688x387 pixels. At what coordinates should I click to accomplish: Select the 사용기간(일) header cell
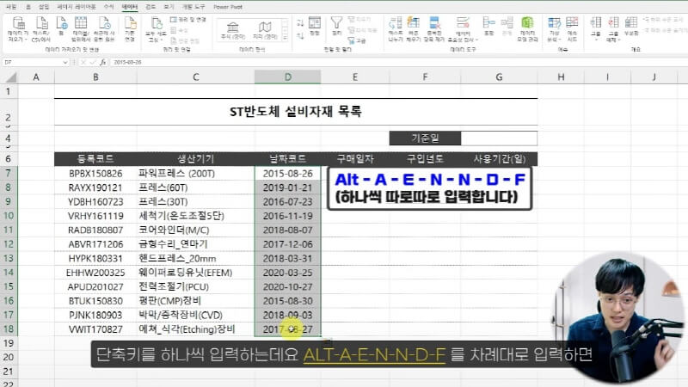pyautogui.click(x=499, y=159)
